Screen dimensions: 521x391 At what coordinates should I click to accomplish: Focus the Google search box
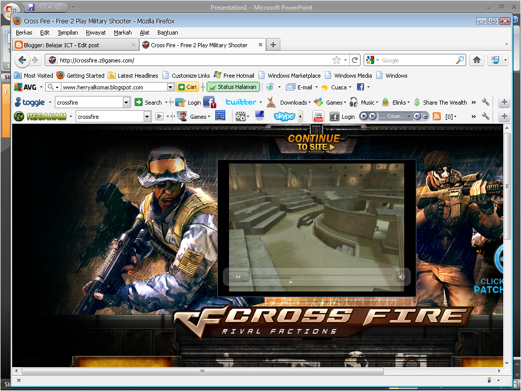point(417,60)
